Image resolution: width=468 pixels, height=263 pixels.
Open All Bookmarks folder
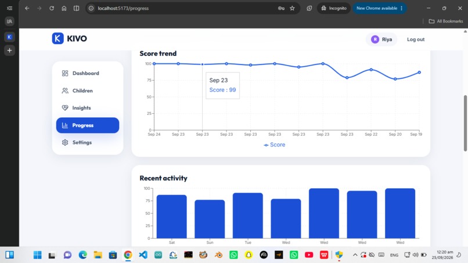coord(445,21)
